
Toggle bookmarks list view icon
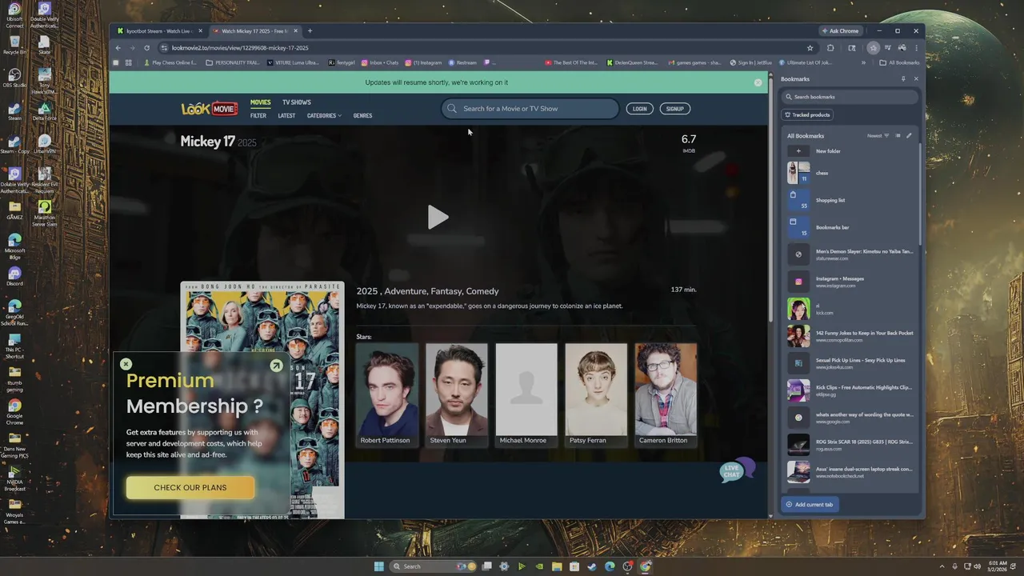(x=898, y=136)
